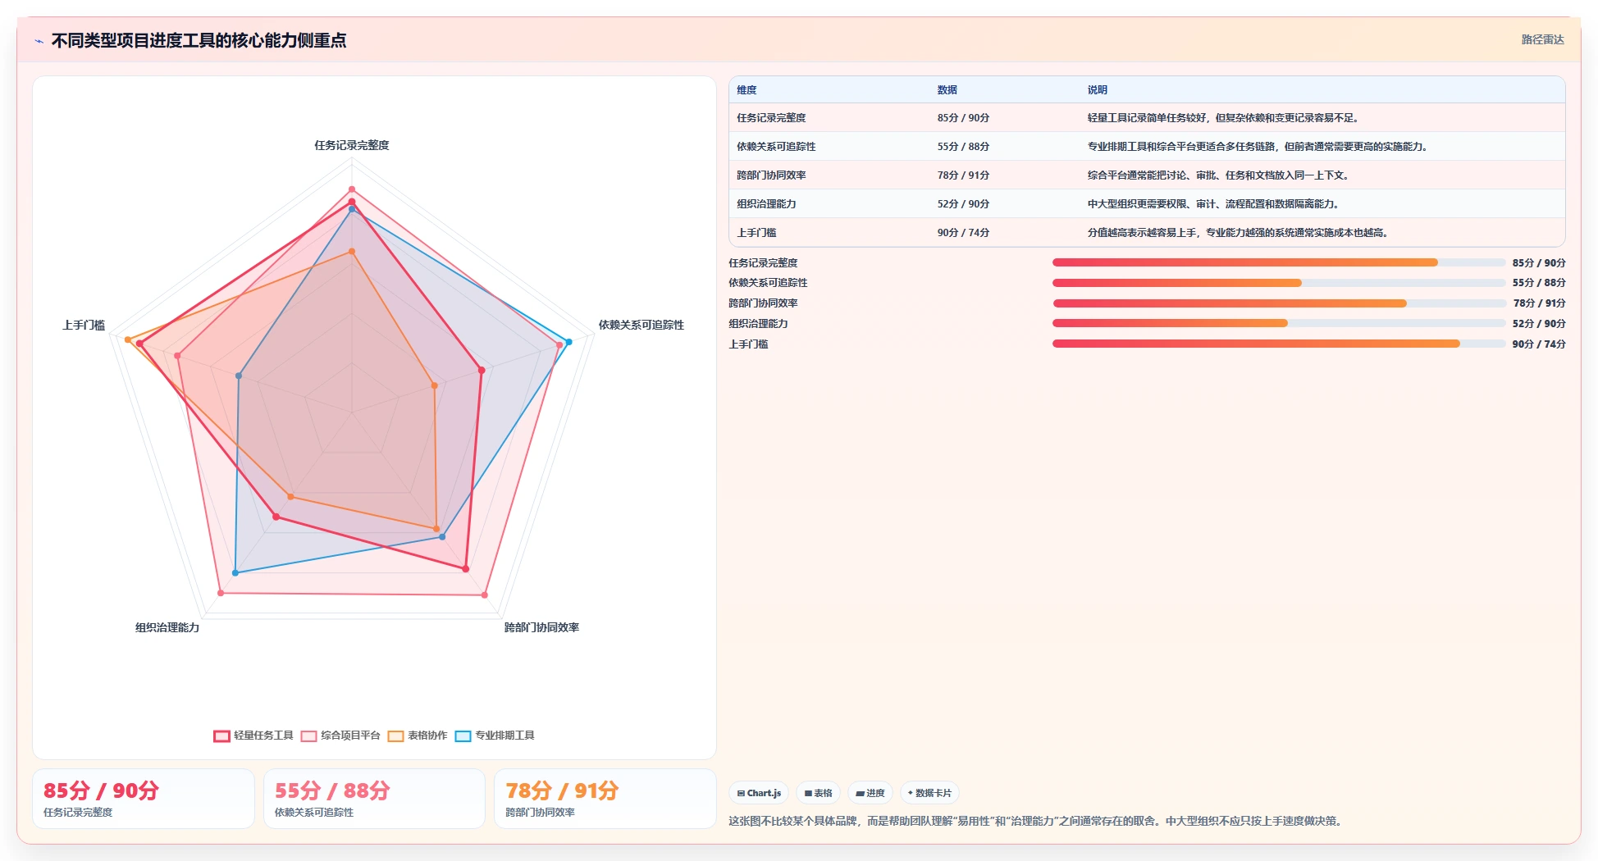Click the 数据 column header
The image size is (1598, 861).
[x=947, y=90]
